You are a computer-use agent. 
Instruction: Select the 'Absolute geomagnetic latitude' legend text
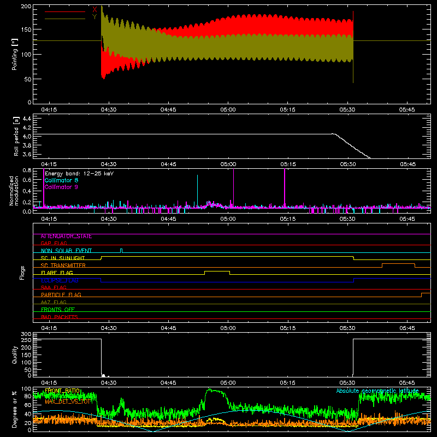tap(377, 391)
